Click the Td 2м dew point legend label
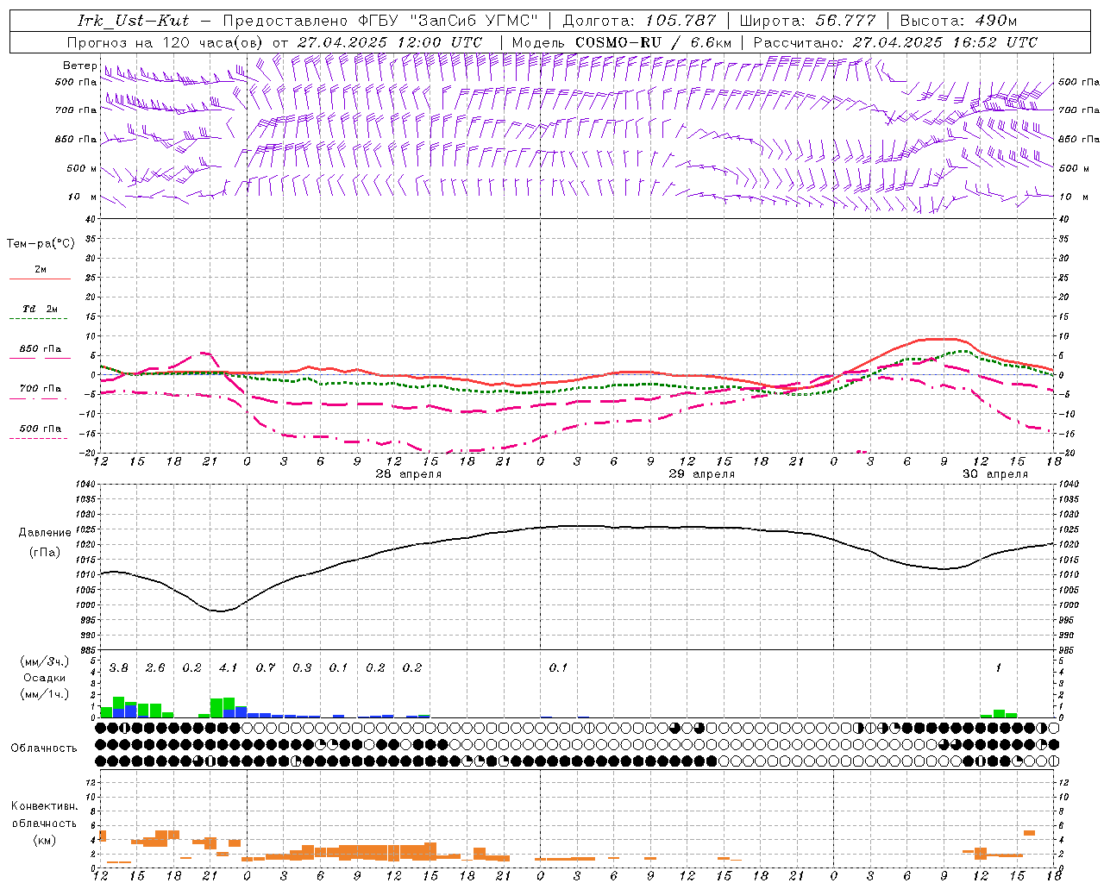 (x=41, y=309)
